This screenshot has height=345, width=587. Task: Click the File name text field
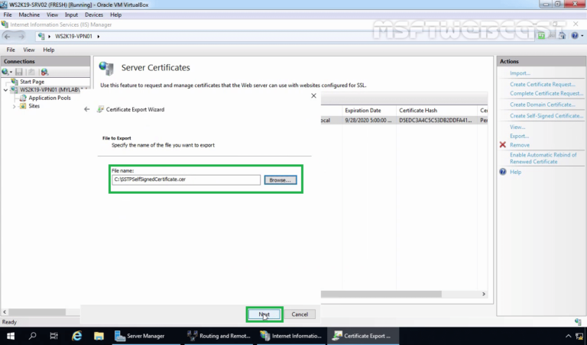coord(186,180)
